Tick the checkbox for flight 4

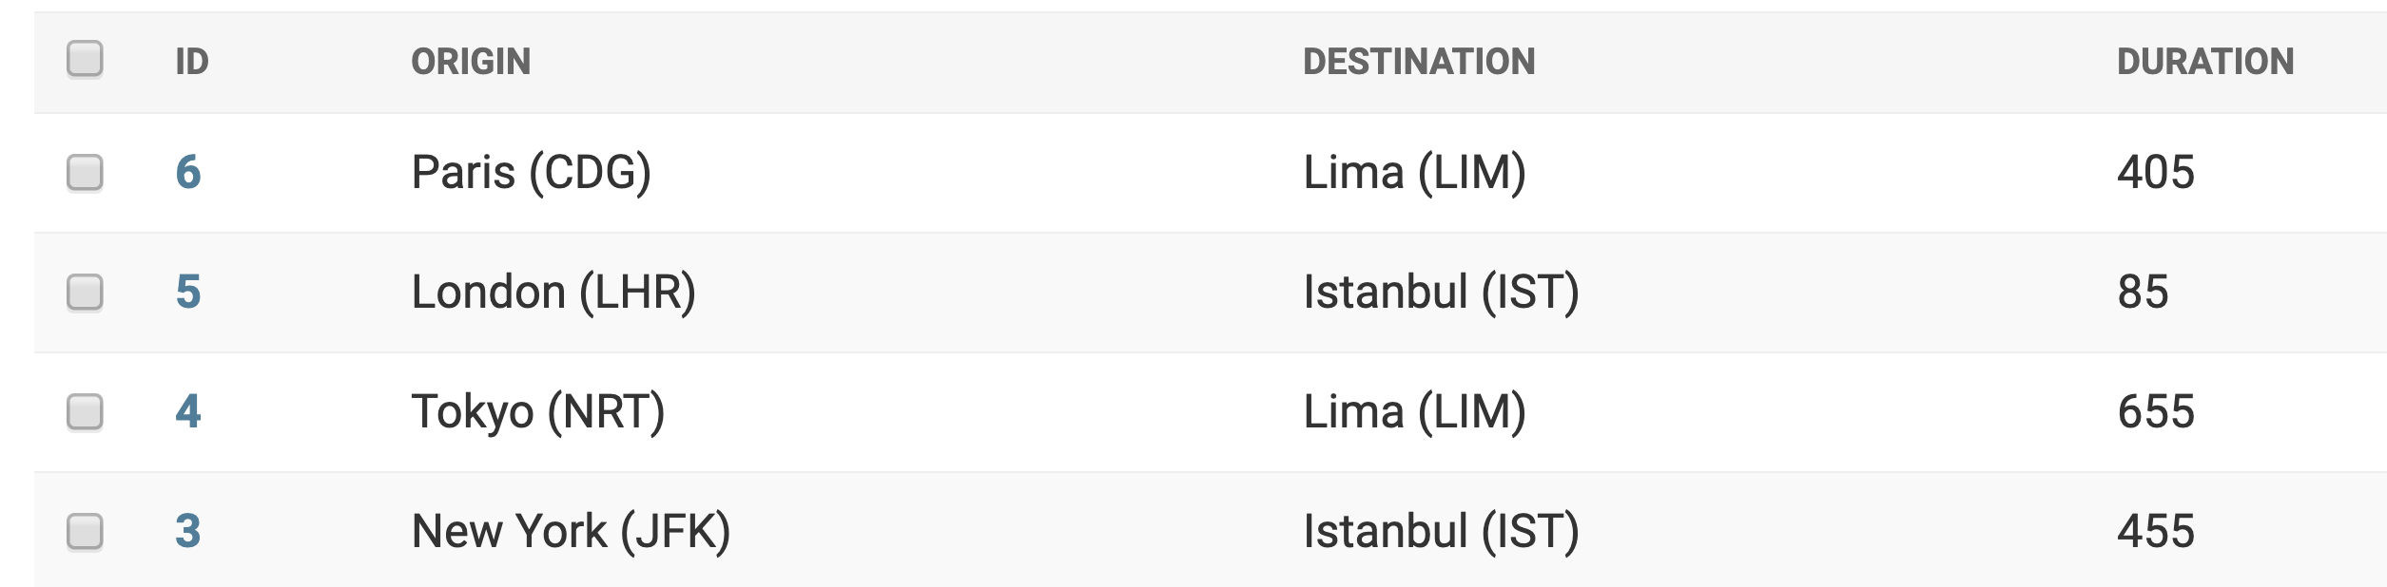85,412
